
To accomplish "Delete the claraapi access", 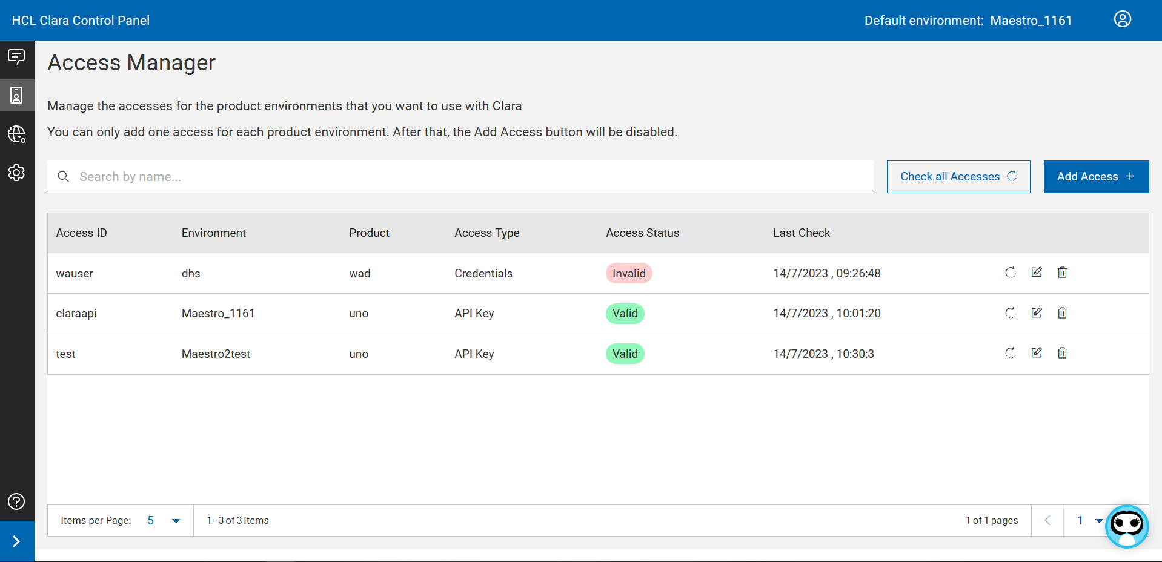I will tap(1062, 313).
